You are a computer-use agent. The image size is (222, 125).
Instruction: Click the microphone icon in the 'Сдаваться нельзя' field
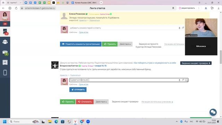pyautogui.click(x=179, y=80)
